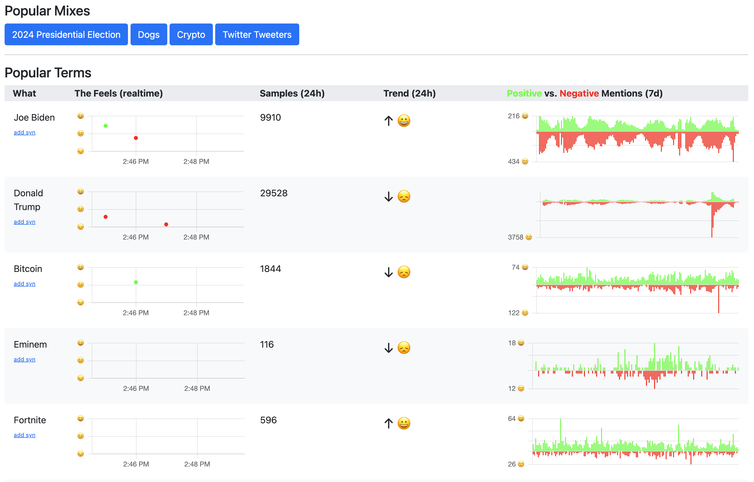The width and height of the screenshot is (754, 482).
Task: Open the Twitter Tweeters mix
Action: (257, 34)
